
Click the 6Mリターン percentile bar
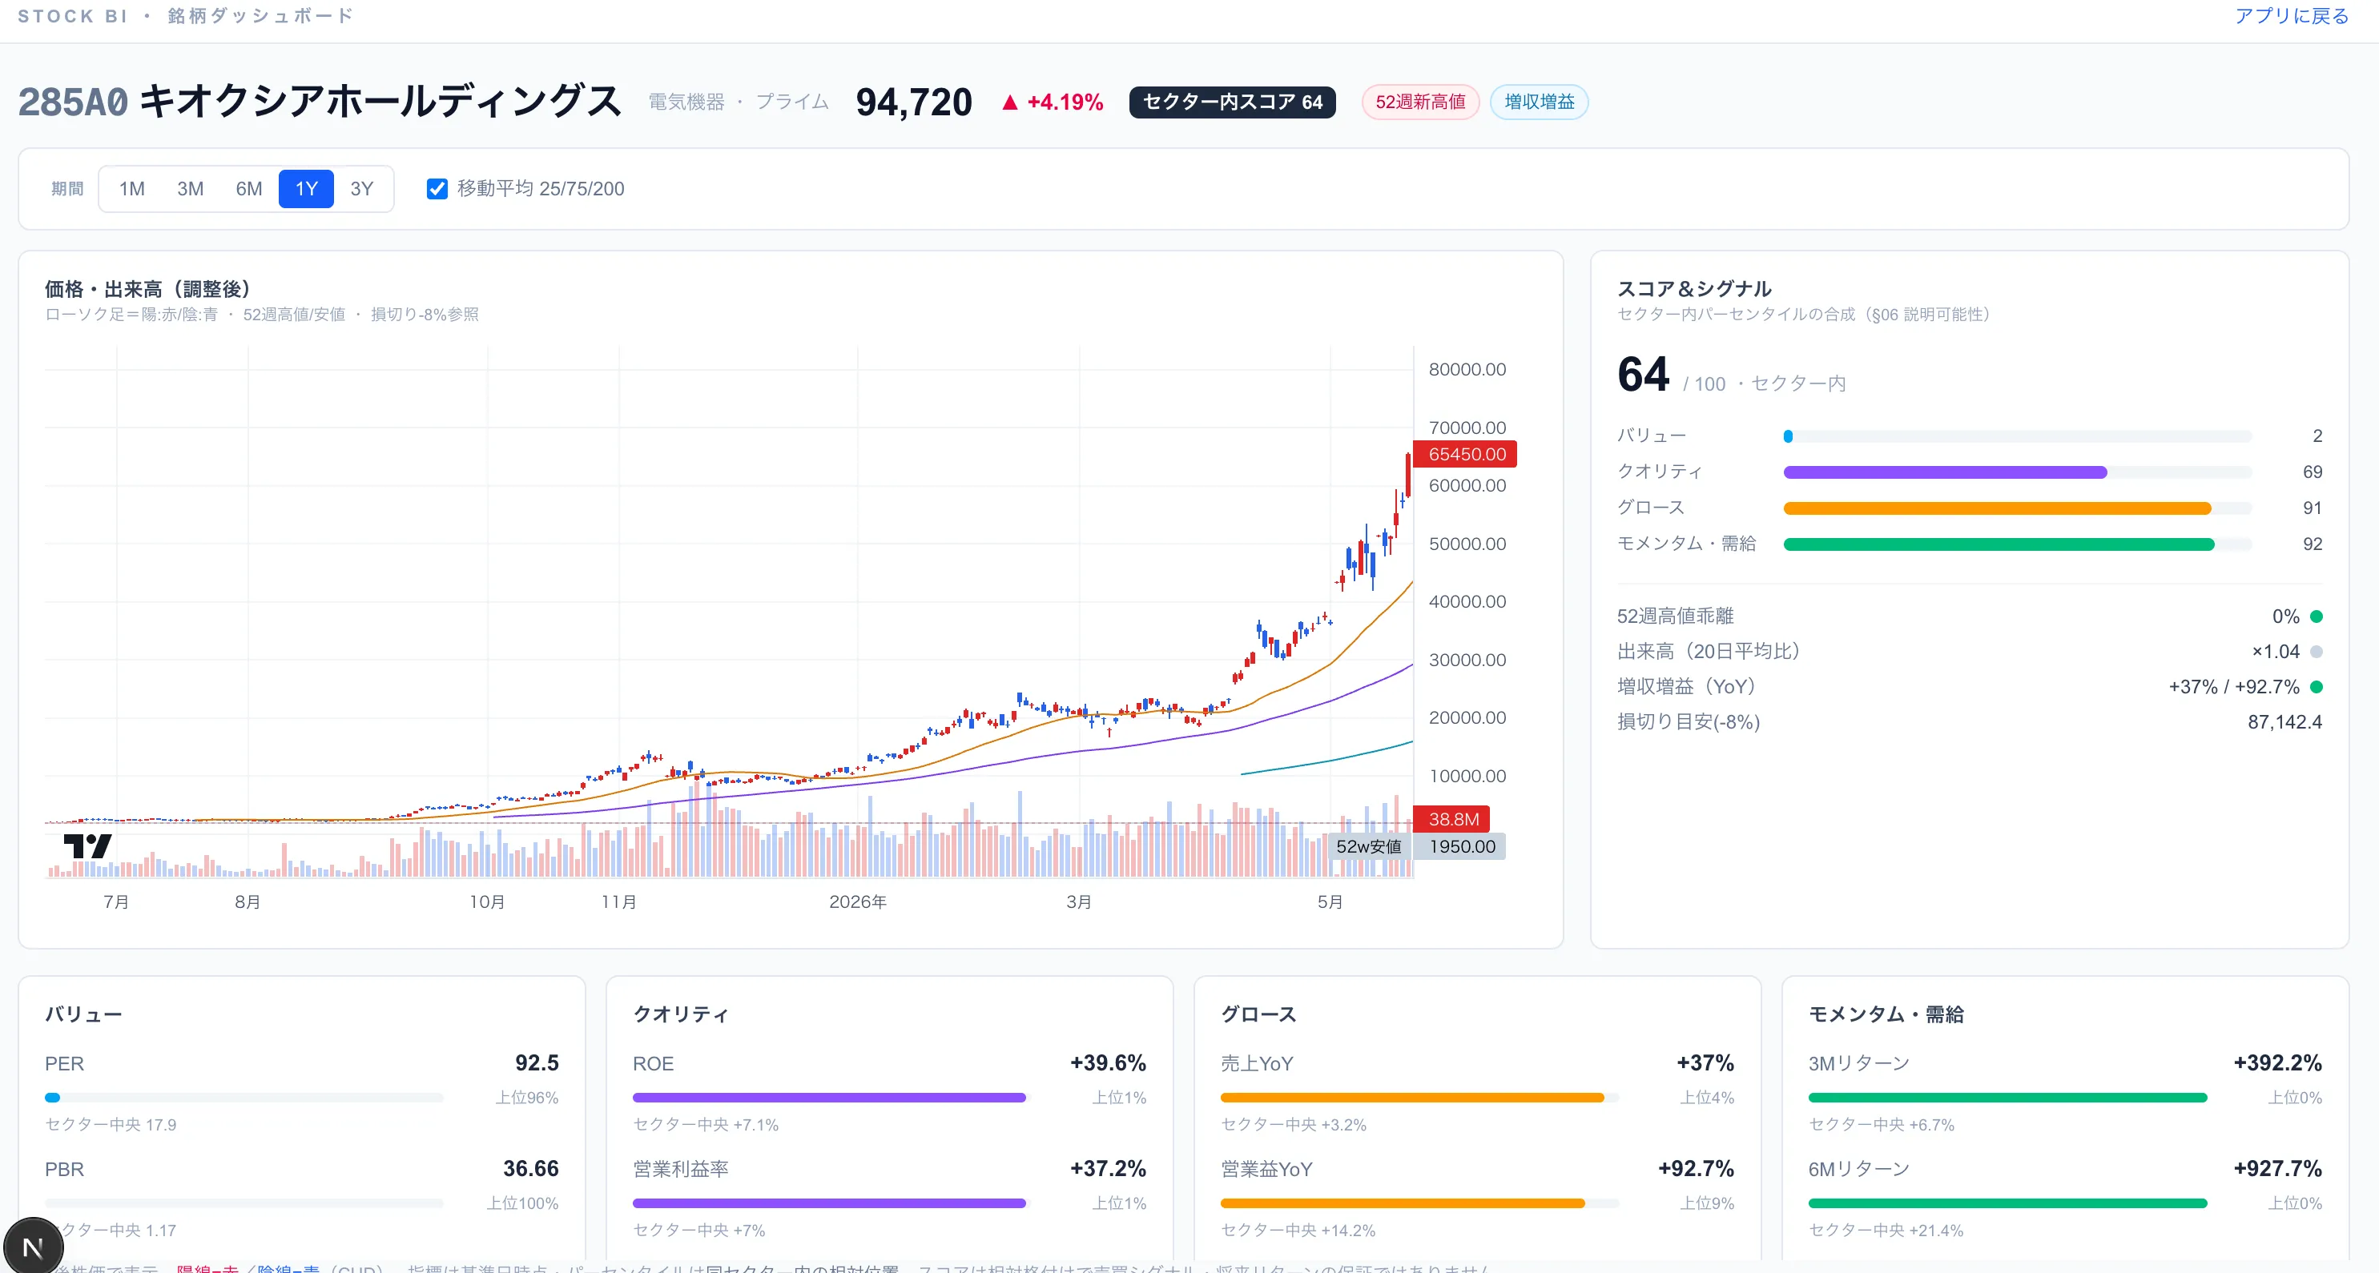coord(2008,1204)
